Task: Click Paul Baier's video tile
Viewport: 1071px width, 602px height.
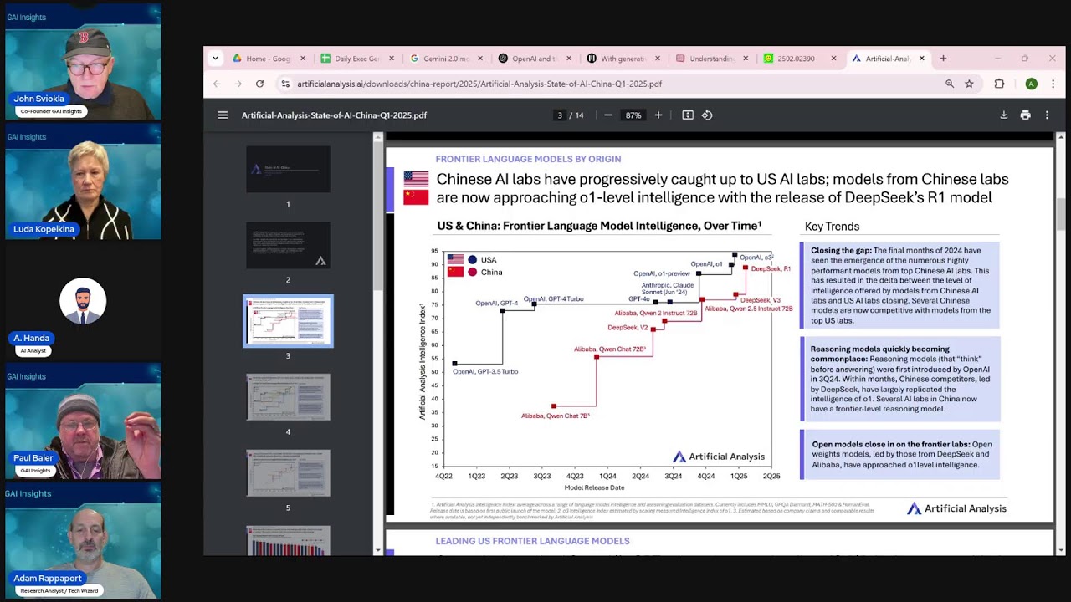Action: tap(83, 421)
